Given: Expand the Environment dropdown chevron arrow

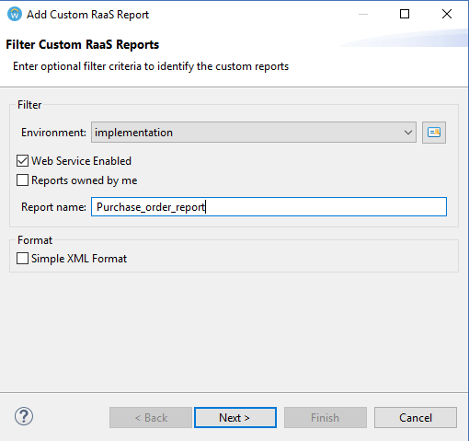Looking at the screenshot, I should coord(407,133).
